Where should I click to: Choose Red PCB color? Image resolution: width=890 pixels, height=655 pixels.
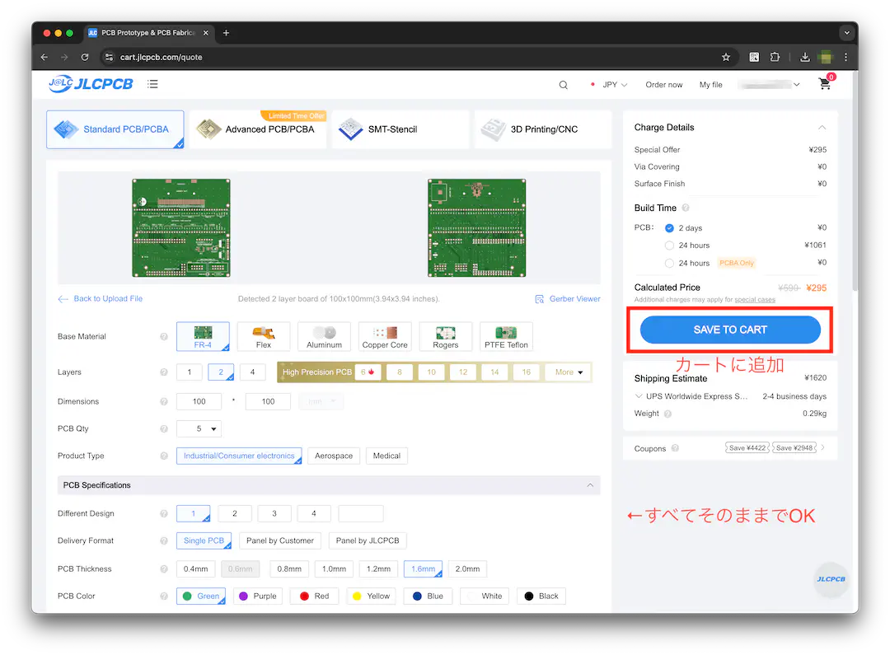pyautogui.click(x=315, y=597)
